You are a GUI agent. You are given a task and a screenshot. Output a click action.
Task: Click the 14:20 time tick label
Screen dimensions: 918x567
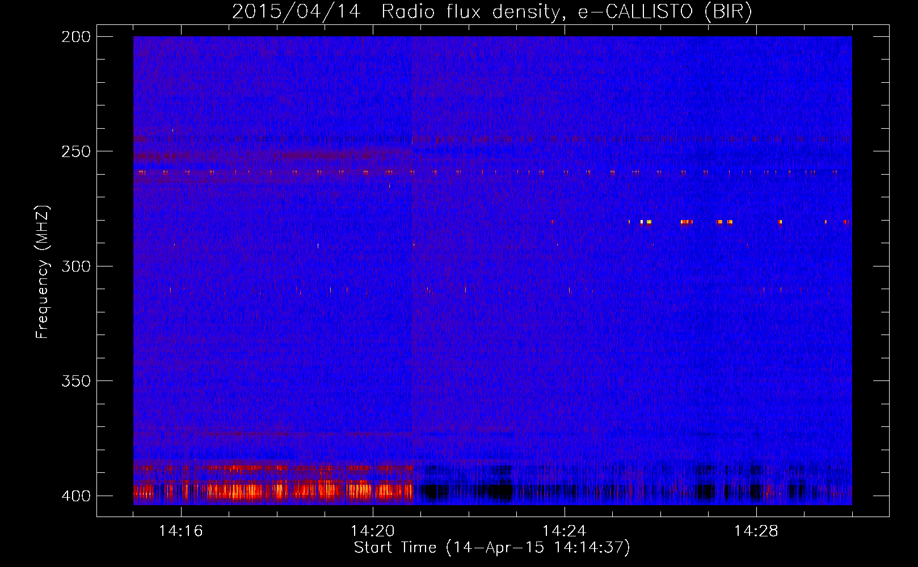tap(373, 531)
